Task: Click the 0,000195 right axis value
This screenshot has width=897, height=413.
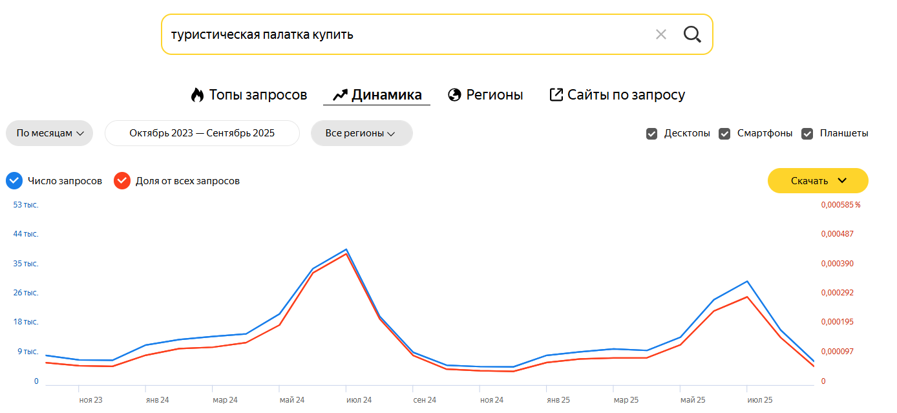Action: (838, 322)
